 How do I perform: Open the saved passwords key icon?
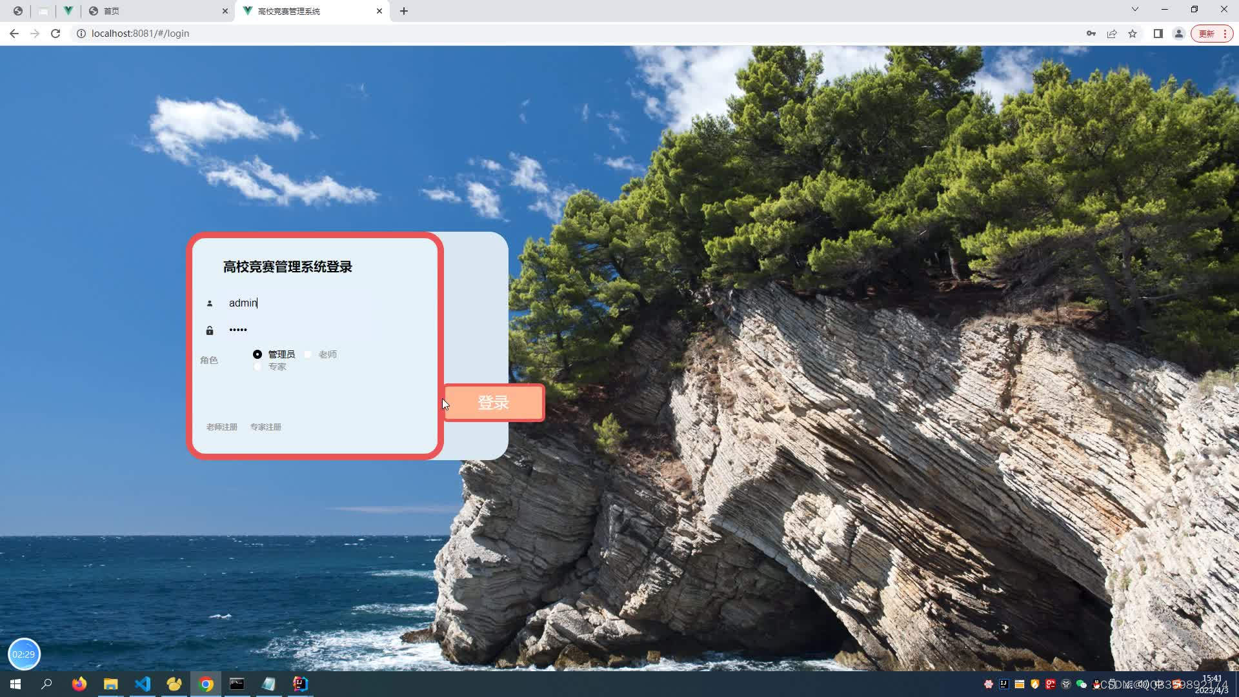pyautogui.click(x=1091, y=34)
